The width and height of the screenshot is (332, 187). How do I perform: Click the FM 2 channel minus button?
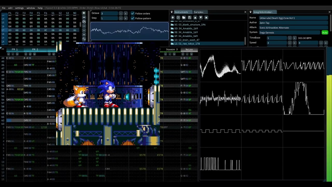coord(26,54)
